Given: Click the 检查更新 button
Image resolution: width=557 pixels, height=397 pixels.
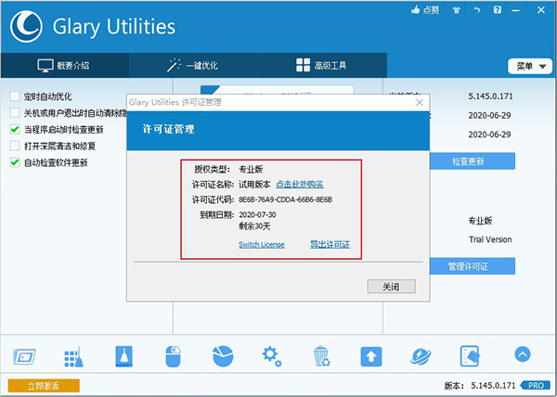Looking at the screenshot, I should [473, 161].
